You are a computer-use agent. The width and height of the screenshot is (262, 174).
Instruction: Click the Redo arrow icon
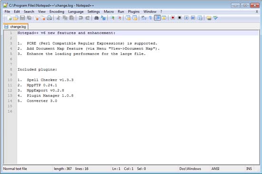point(87,18)
